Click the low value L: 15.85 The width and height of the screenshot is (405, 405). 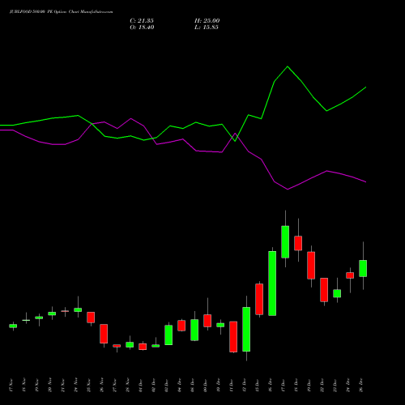pos(207,28)
